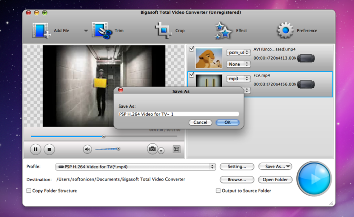Mute the preview with speaker icon
This screenshot has width=354, height=217.
87,149
